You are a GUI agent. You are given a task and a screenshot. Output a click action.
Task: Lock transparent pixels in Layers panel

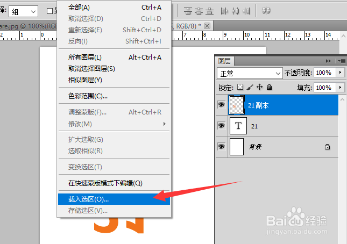(x=240, y=87)
